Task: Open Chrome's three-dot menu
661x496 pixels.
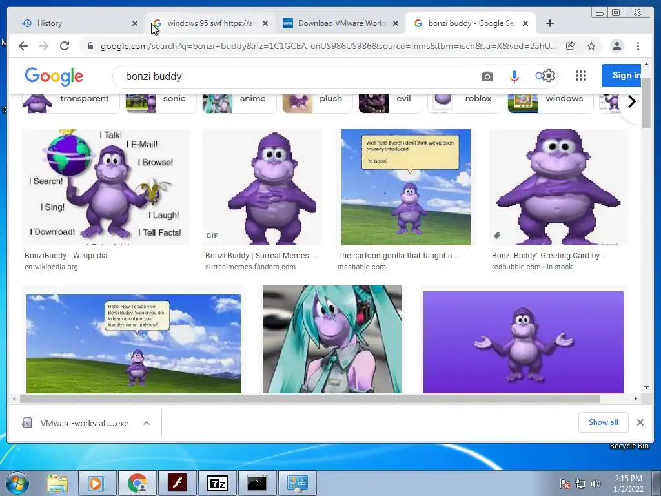Action: point(638,46)
